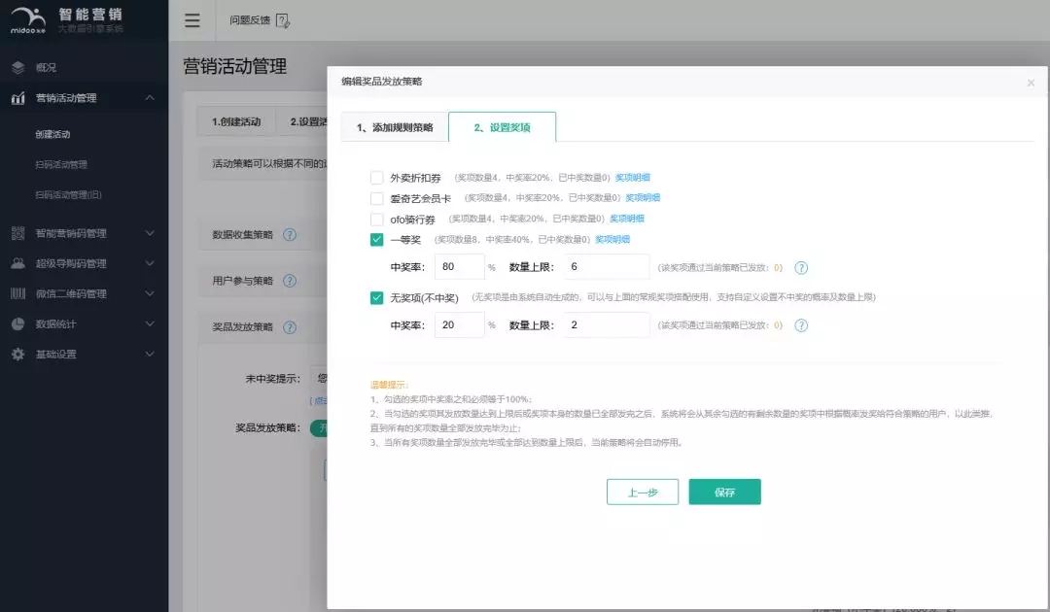1050x612 pixels.
Task: Check the 爱奇艺会员卡 prize checkbox
Action: 377,198
